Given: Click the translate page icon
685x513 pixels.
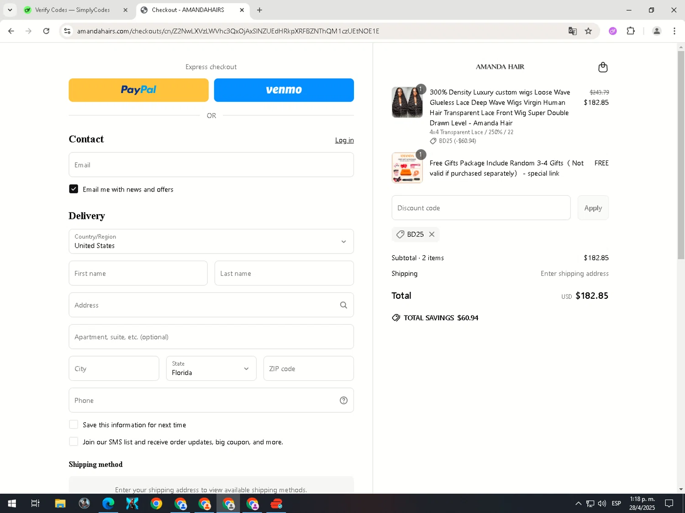Looking at the screenshot, I should coord(572,31).
